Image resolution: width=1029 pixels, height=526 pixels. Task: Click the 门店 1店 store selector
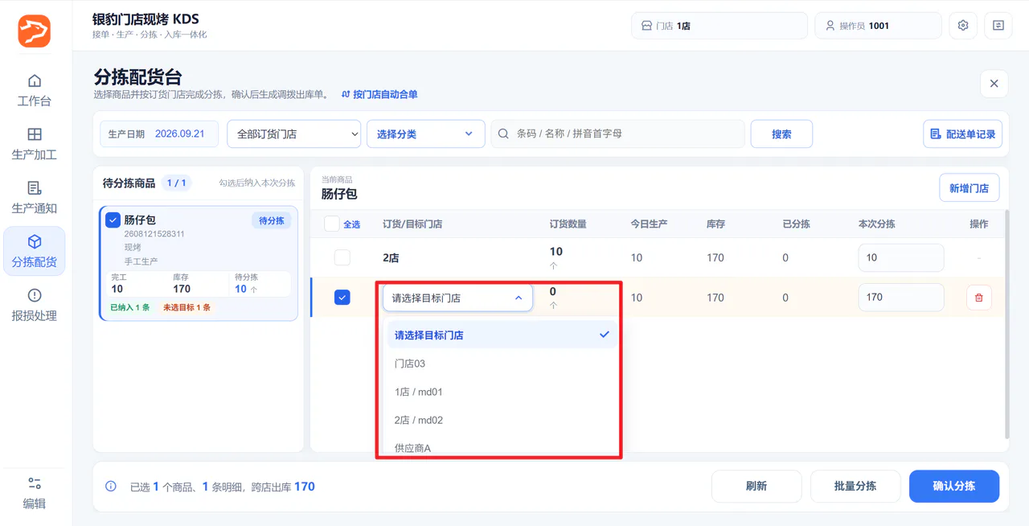point(719,26)
